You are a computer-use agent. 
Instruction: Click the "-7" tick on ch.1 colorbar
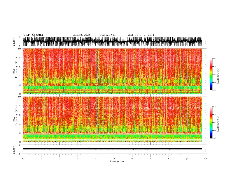(215, 90)
